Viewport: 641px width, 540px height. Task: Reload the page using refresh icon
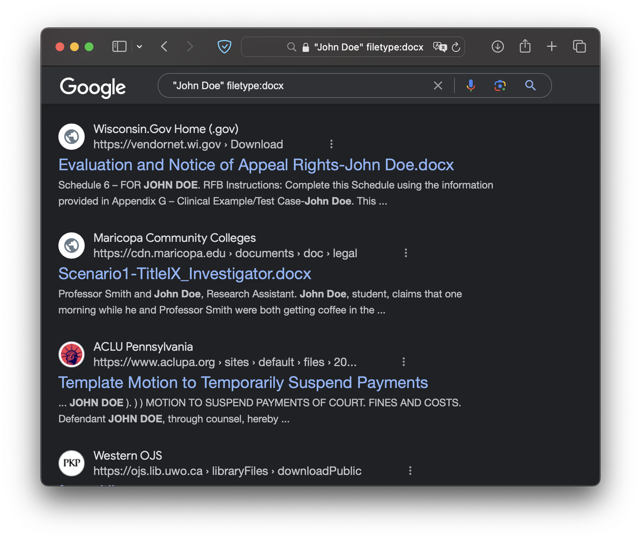[456, 47]
